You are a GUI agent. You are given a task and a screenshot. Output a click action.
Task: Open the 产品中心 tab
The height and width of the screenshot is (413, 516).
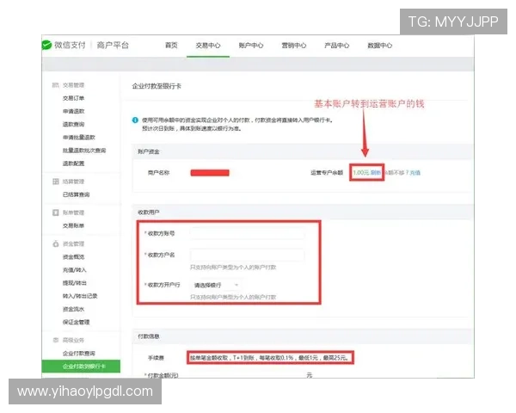click(x=336, y=46)
